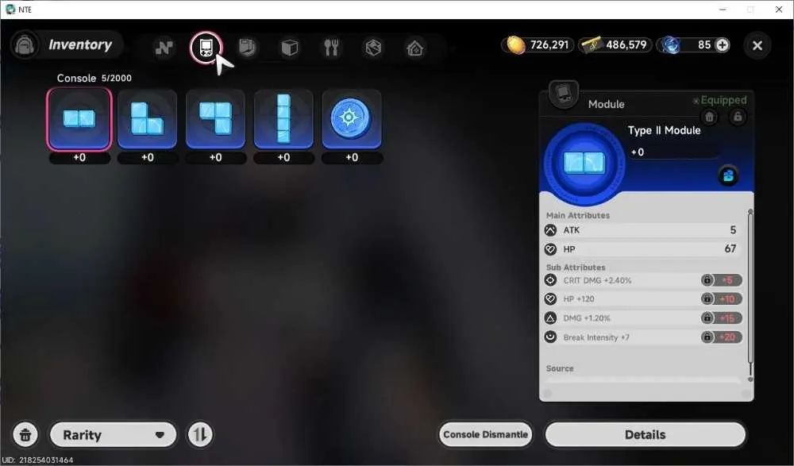Close the Inventory screen with X
794x466 pixels.
click(757, 45)
